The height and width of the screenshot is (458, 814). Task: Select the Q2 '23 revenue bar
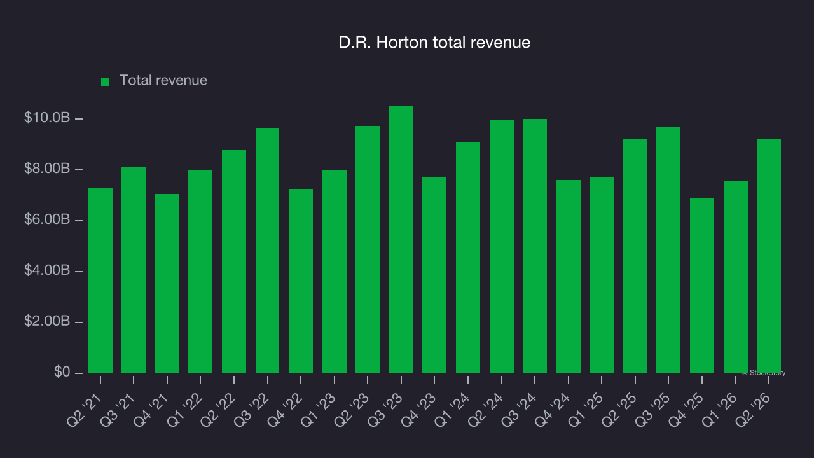[x=368, y=249]
